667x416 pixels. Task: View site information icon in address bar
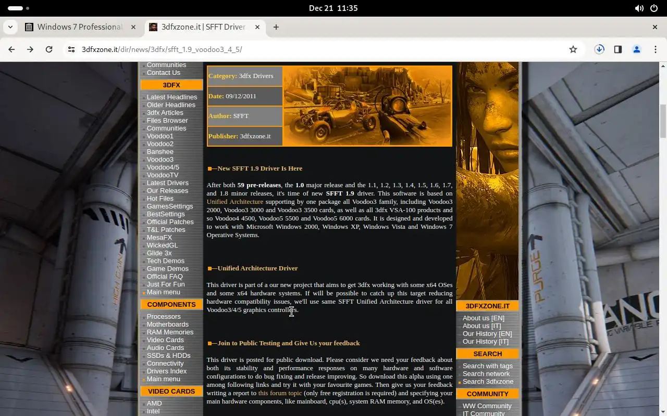(x=72, y=49)
